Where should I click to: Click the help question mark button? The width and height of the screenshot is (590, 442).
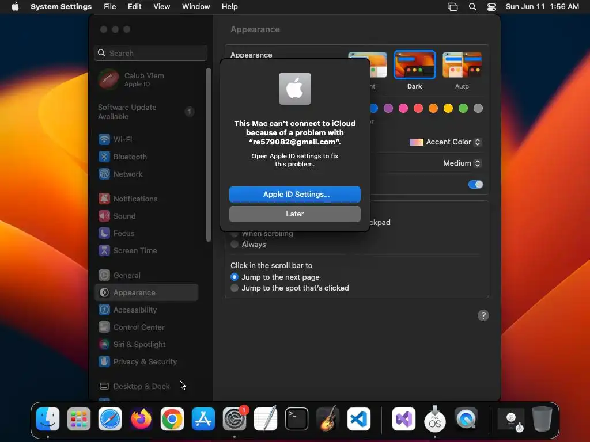483,315
